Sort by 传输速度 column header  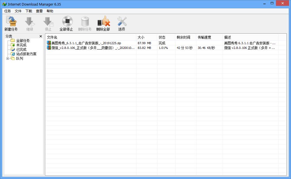pyautogui.click(x=209, y=37)
